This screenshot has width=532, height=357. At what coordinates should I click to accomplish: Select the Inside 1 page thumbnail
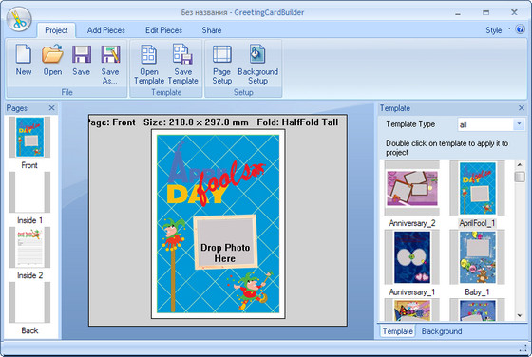29,192
